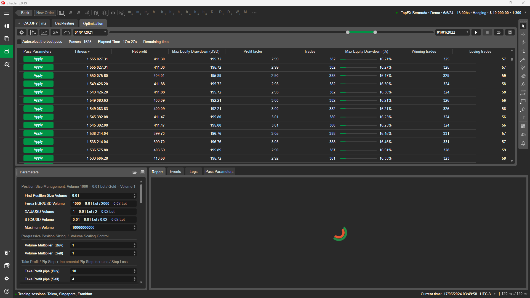Toggle the GA genetic algorithm button
This screenshot has height=298, width=530.
point(55,33)
